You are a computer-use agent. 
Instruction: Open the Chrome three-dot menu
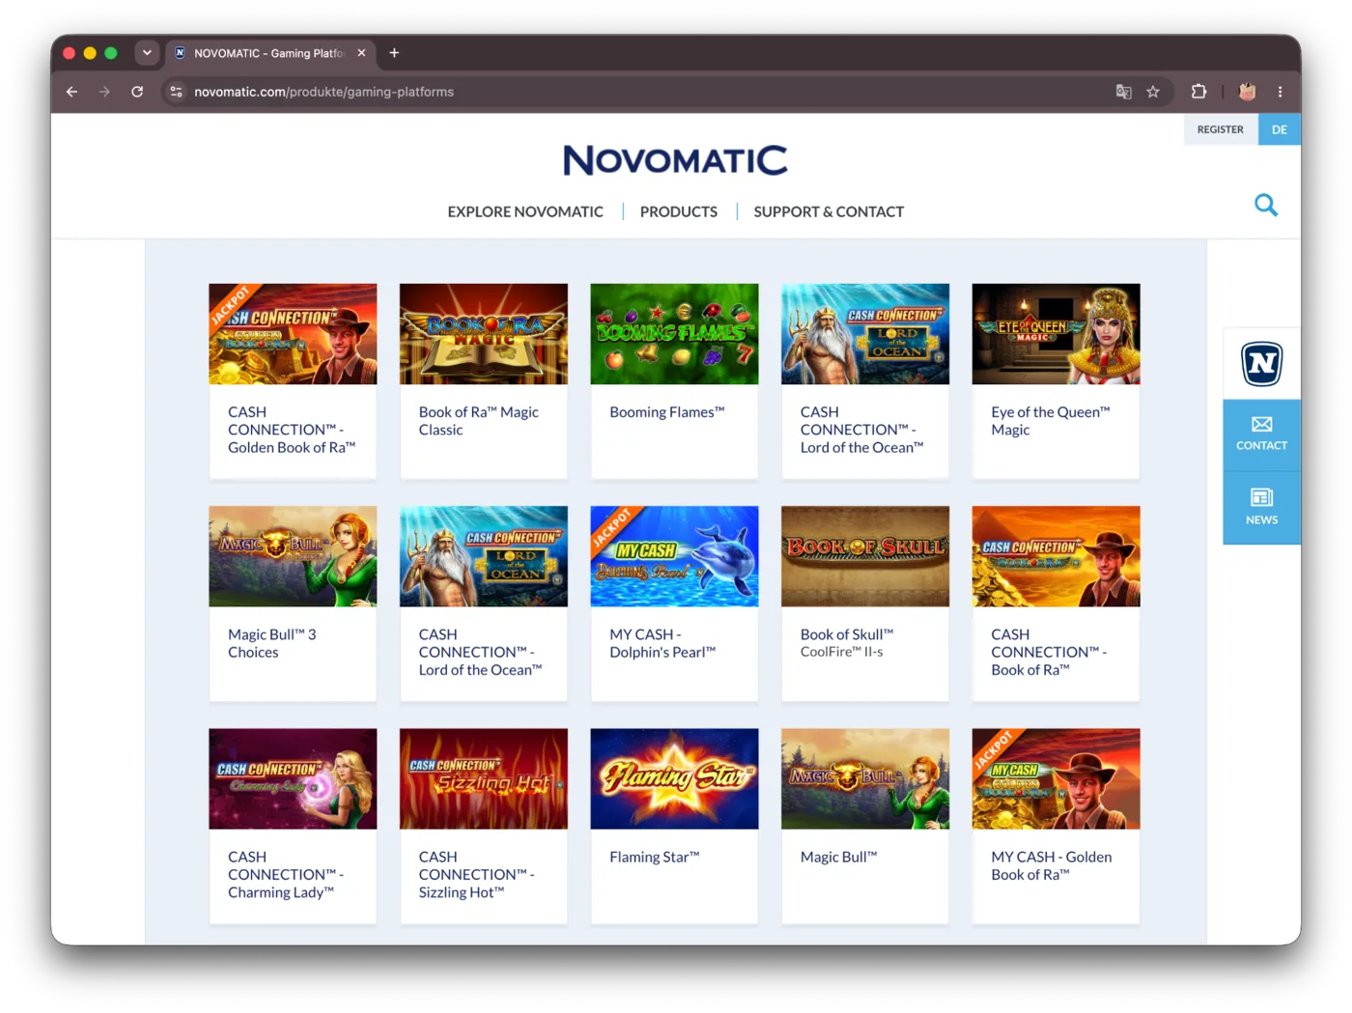click(1281, 92)
